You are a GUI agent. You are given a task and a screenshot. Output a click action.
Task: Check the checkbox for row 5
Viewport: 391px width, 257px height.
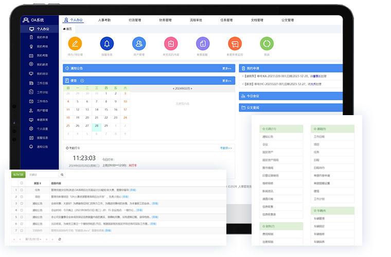tap(22, 217)
